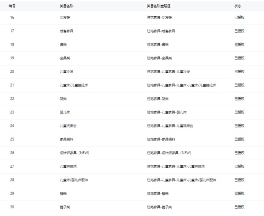Image resolution: width=264 pixels, height=216 pixels.
Task: Select 设计师家具（NEW）category name
Action: (x=74, y=153)
